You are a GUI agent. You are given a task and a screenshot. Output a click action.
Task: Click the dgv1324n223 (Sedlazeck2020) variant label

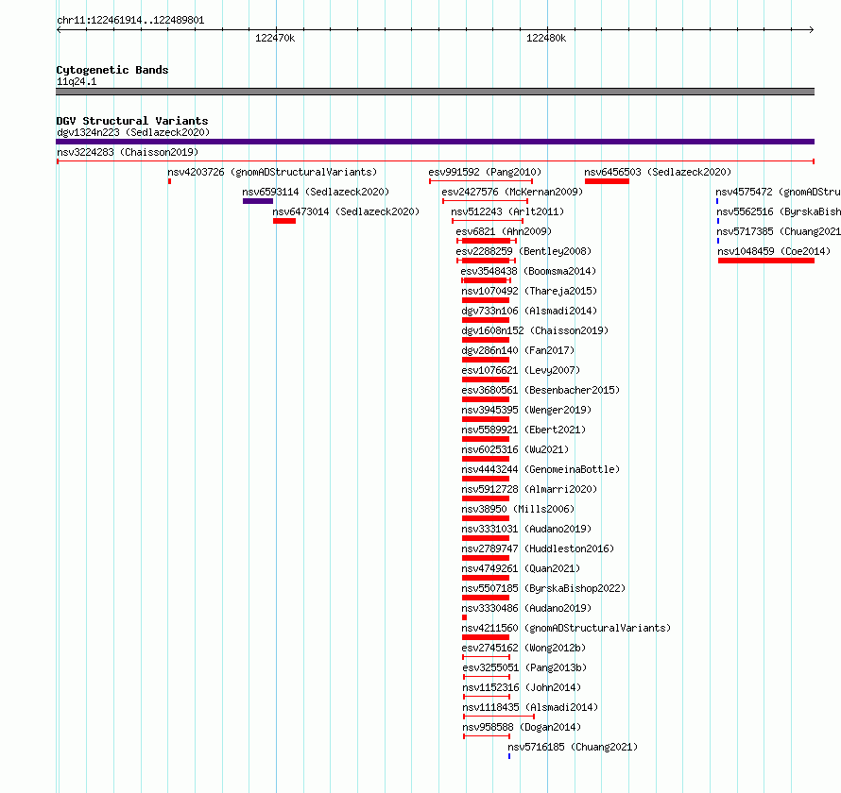133,132
